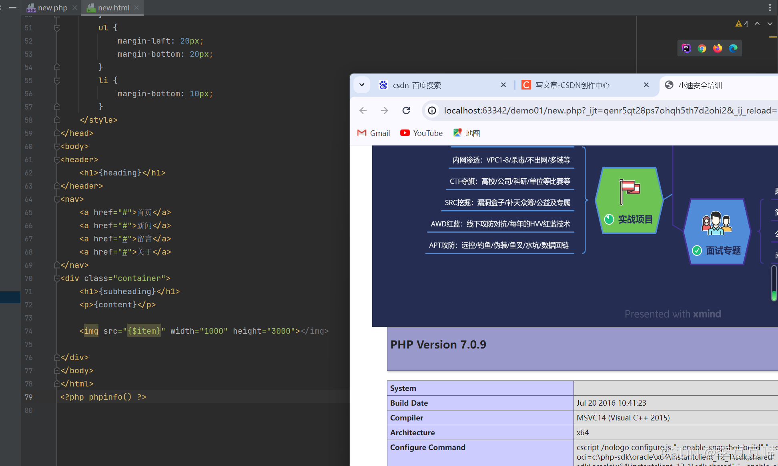Image resolution: width=778 pixels, height=466 pixels.
Task: Open the Gmail bookmark
Action: pyautogui.click(x=373, y=133)
